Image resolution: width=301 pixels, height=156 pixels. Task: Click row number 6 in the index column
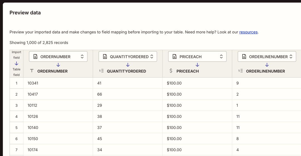click(x=16, y=139)
